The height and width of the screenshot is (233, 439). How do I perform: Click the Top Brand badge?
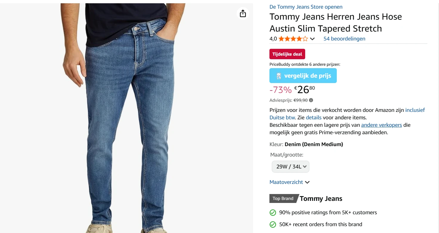coord(283,198)
